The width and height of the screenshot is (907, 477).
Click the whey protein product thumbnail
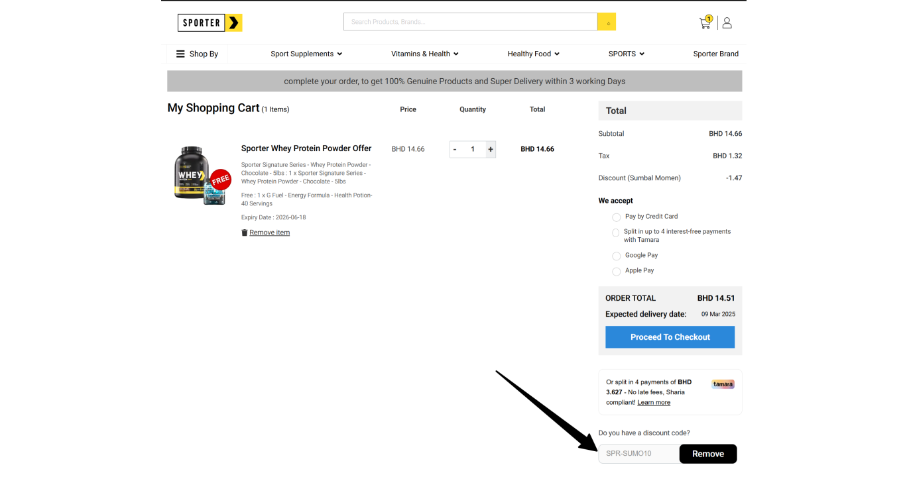202,175
